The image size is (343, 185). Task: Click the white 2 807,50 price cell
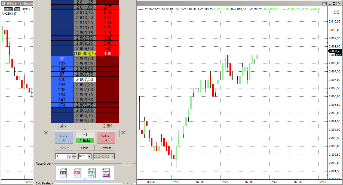85,79
